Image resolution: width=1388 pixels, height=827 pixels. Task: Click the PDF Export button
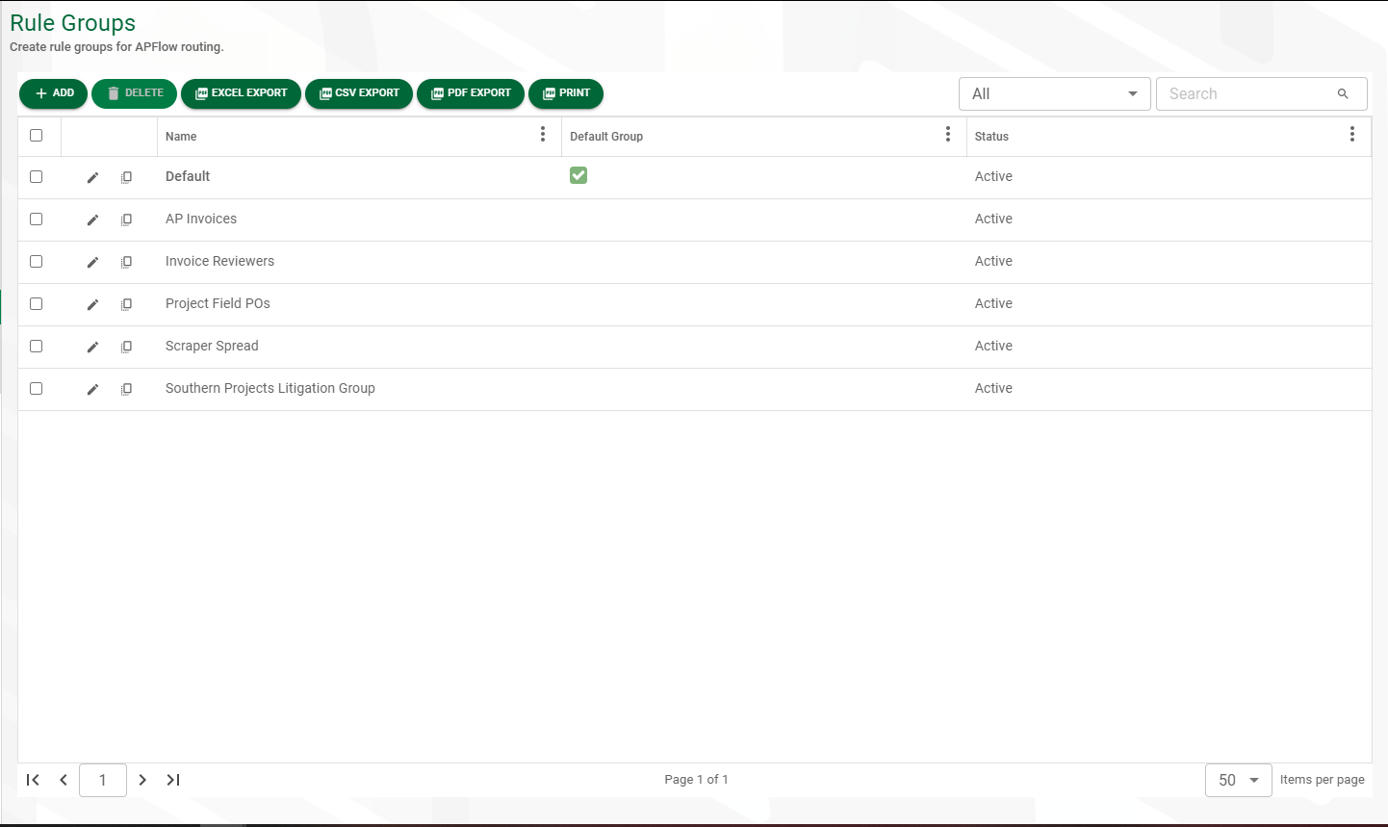471,93
